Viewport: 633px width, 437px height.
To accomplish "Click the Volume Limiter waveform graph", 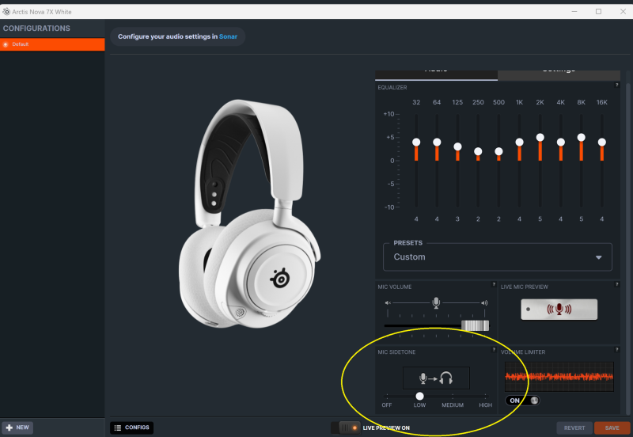I will (x=559, y=377).
